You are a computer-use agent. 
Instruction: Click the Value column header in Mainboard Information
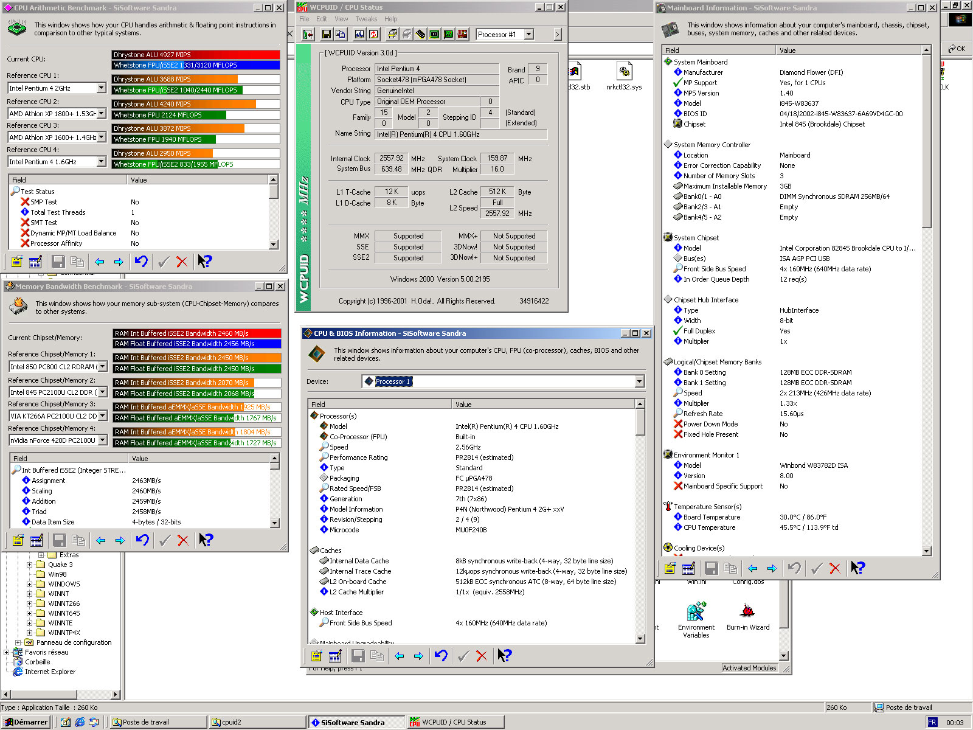[x=848, y=50]
